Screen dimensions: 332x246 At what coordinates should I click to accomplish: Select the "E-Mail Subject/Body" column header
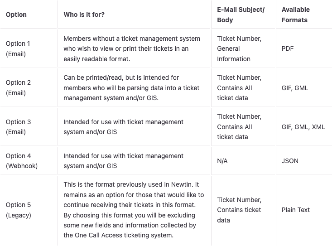pos(241,14)
